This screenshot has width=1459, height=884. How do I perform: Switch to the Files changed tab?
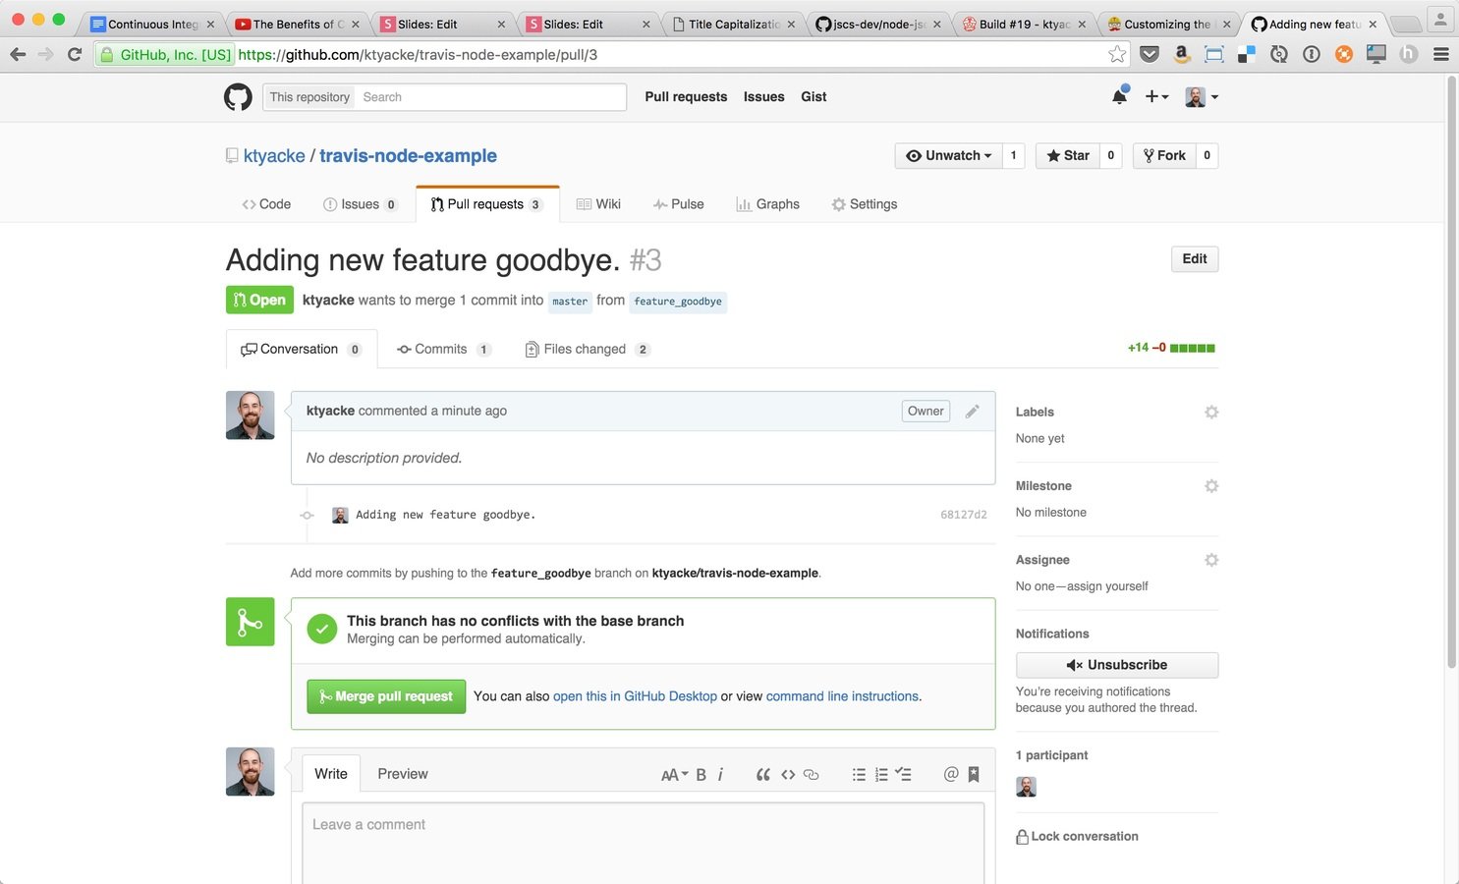(587, 349)
